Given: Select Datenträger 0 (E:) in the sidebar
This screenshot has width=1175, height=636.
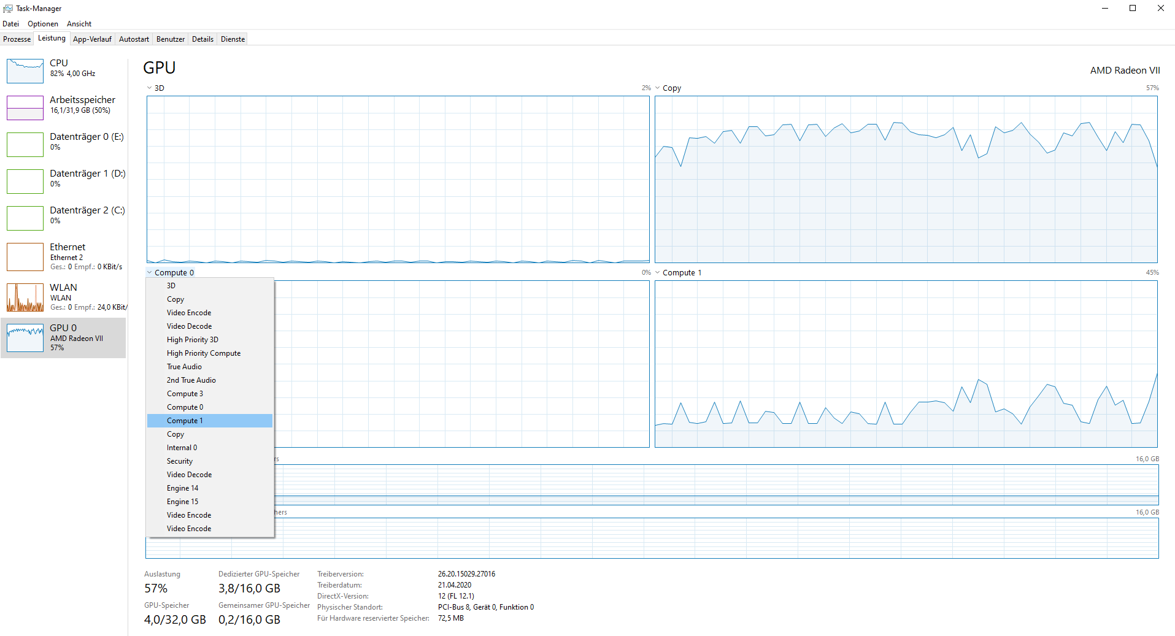Looking at the screenshot, I should [64, 145].
